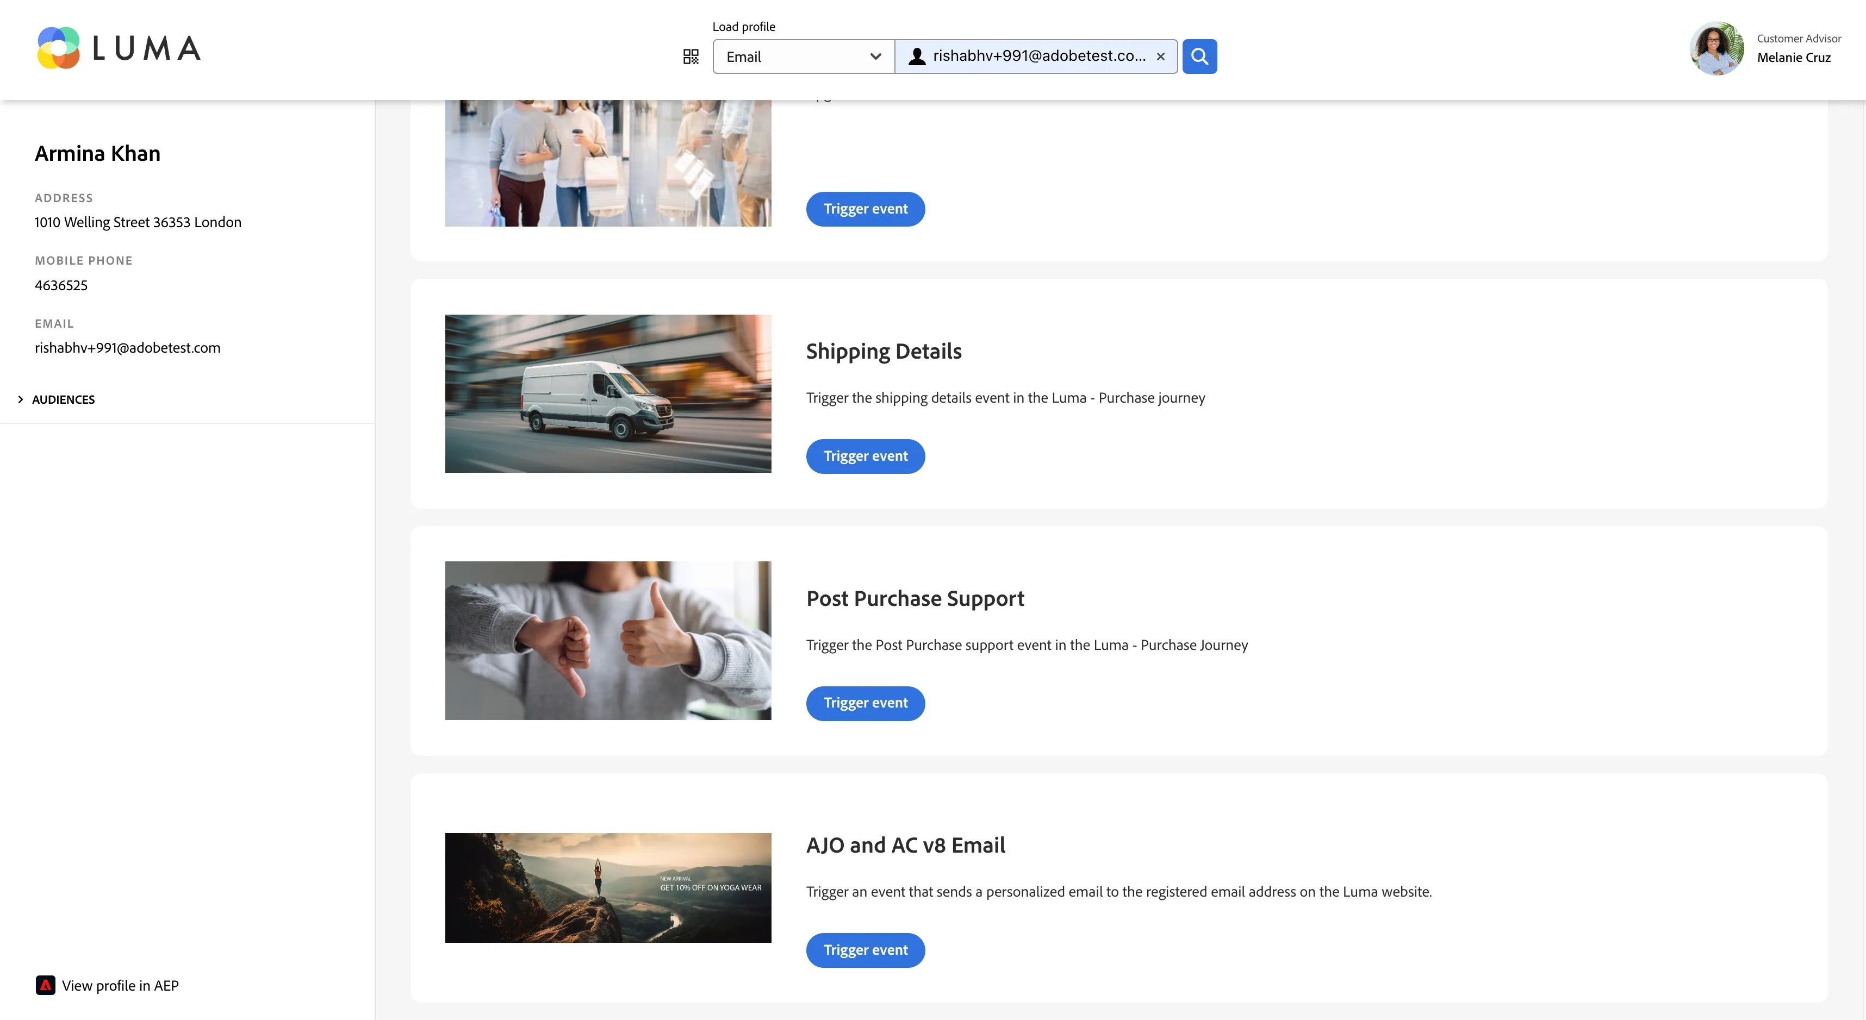Click the Shipping Details heading
This screenshot has height=1020, width=1866.
[884, 351]
